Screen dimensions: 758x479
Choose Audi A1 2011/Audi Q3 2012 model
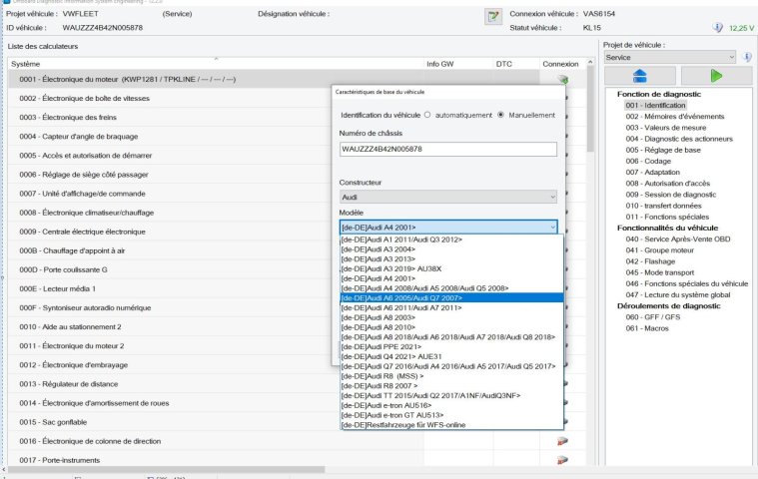[x=452, y=239]
